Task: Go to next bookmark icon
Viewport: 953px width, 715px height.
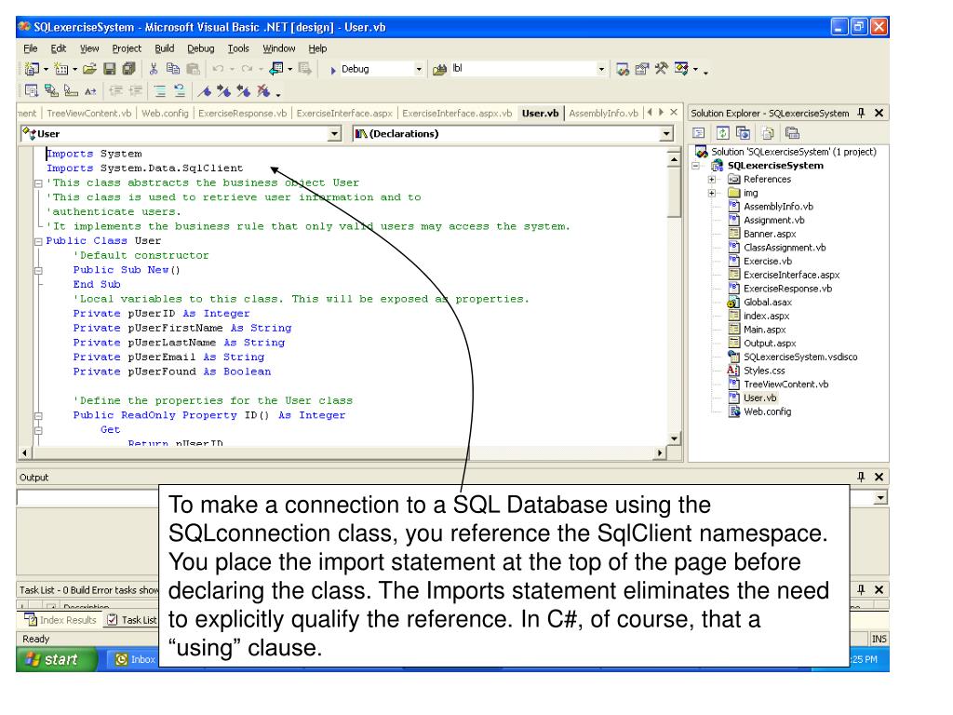Action: pyautogui.click(x=224, y=91)
